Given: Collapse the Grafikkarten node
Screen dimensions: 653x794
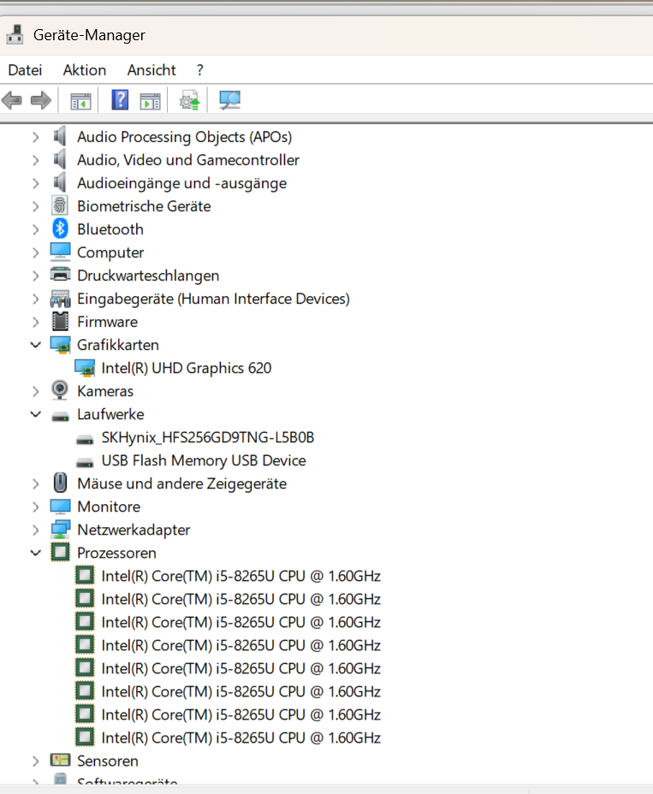Looking at the screenshot, I should (x=35, y=346).
